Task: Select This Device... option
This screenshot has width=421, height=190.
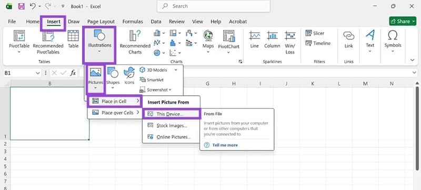Action: (x=171, y=114)
